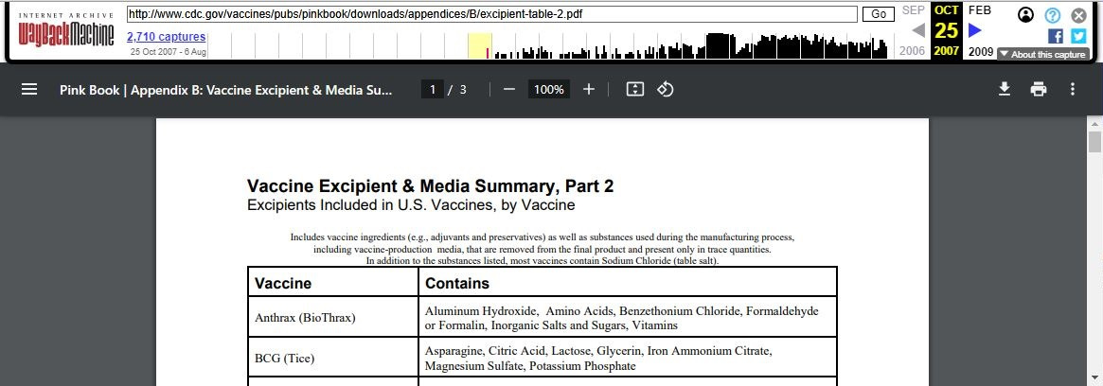Image resolution: width=1103 pixels, height=386 pixels.
Task: Go to the previous capture arrow
Action: pyautogui.click(x=918, y=30)
